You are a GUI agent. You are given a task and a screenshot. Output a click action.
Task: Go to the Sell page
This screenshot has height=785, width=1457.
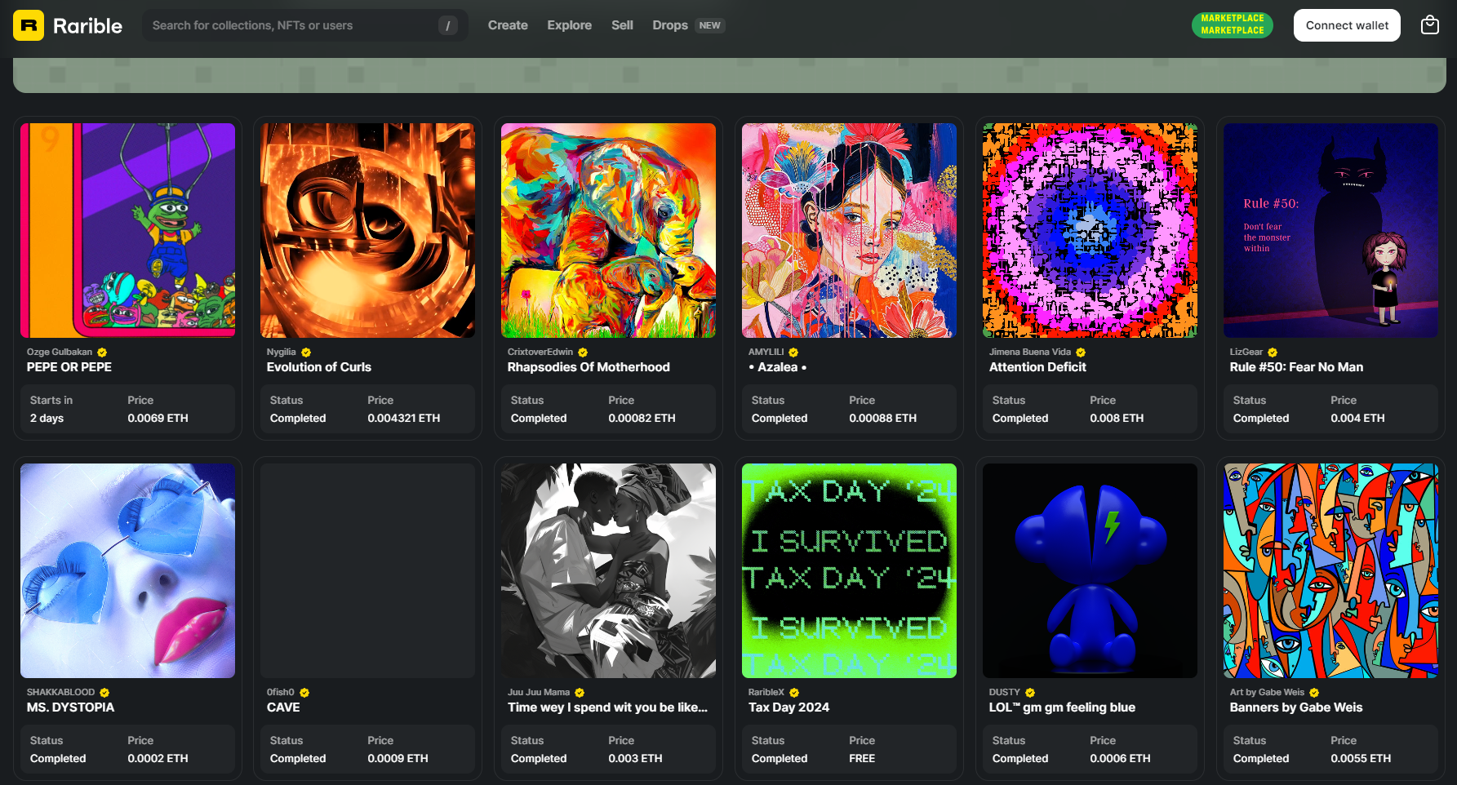(x=622, y=25)
